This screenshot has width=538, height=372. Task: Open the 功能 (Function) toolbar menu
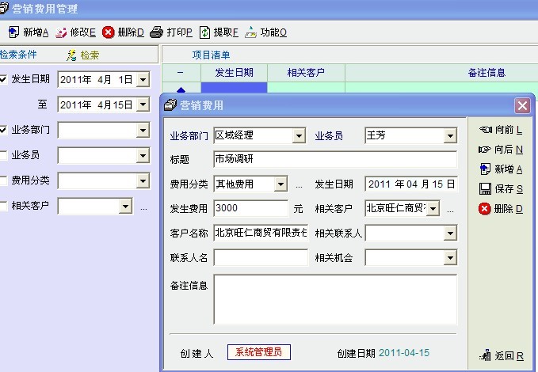(x=251, y=32)
